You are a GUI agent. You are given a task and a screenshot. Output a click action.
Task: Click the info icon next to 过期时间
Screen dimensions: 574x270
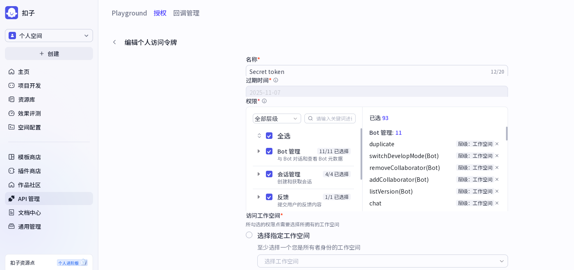pos(276,80)
